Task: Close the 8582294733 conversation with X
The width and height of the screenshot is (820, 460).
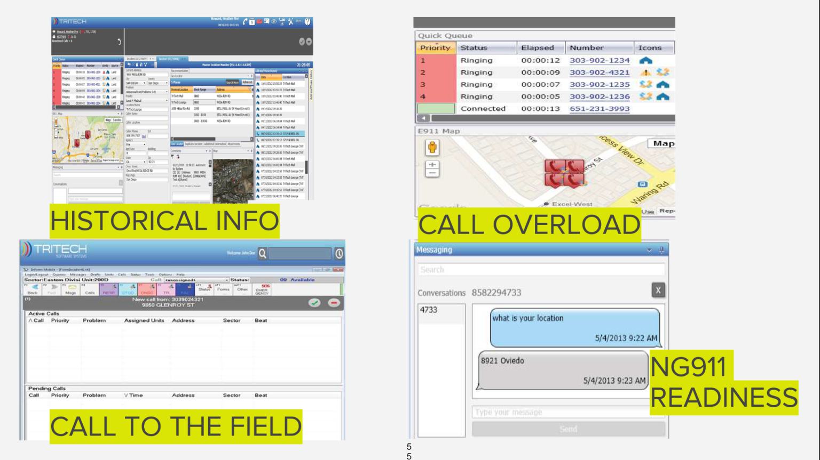Action: point(658,290)
